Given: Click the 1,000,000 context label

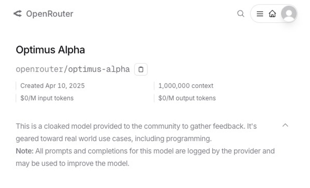Looking at the screenshot, I should coord(186,86).
